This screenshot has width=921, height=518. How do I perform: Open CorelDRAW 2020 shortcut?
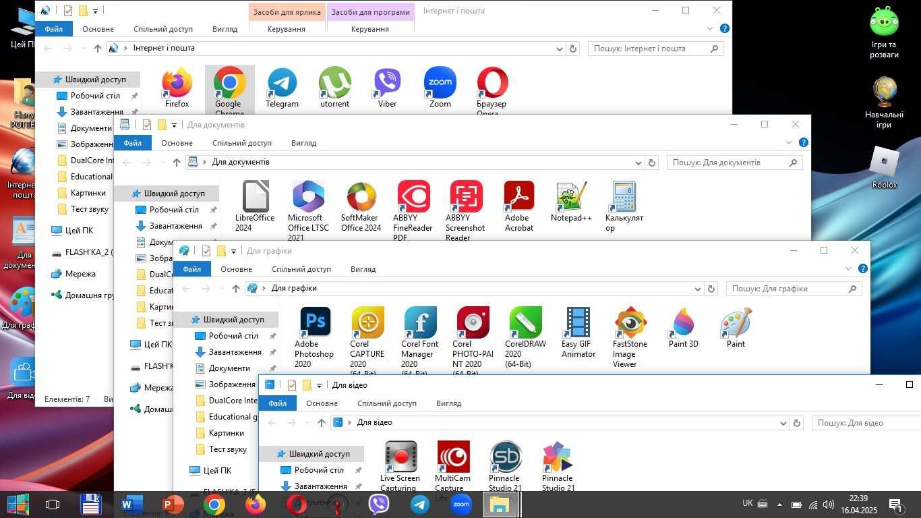pos(525,337)
